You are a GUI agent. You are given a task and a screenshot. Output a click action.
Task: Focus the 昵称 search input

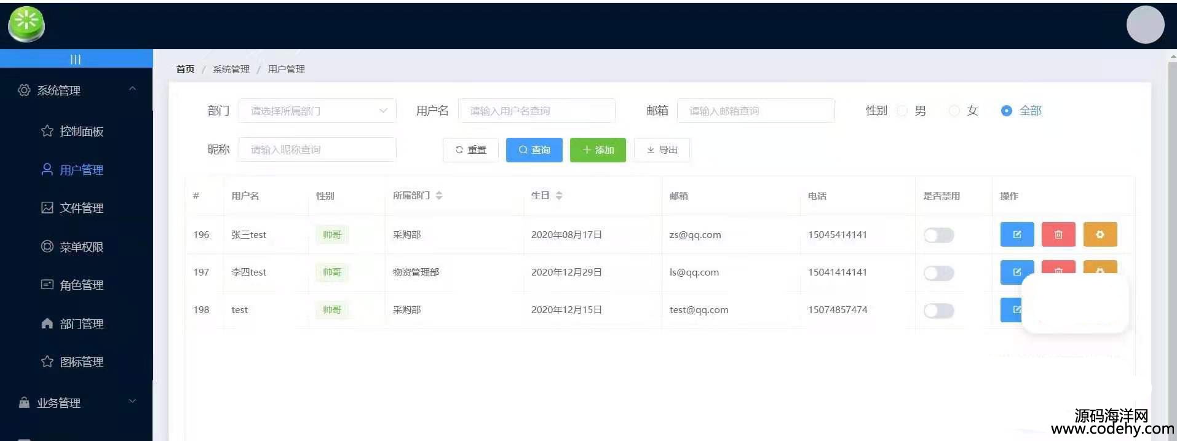317,149
